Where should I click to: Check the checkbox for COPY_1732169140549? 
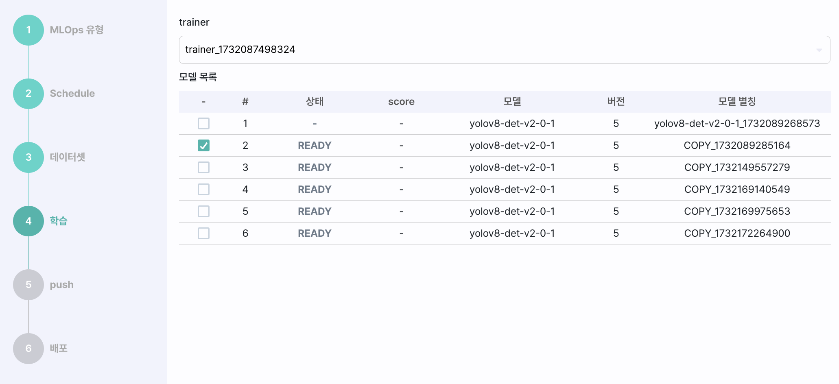point(203,189)
